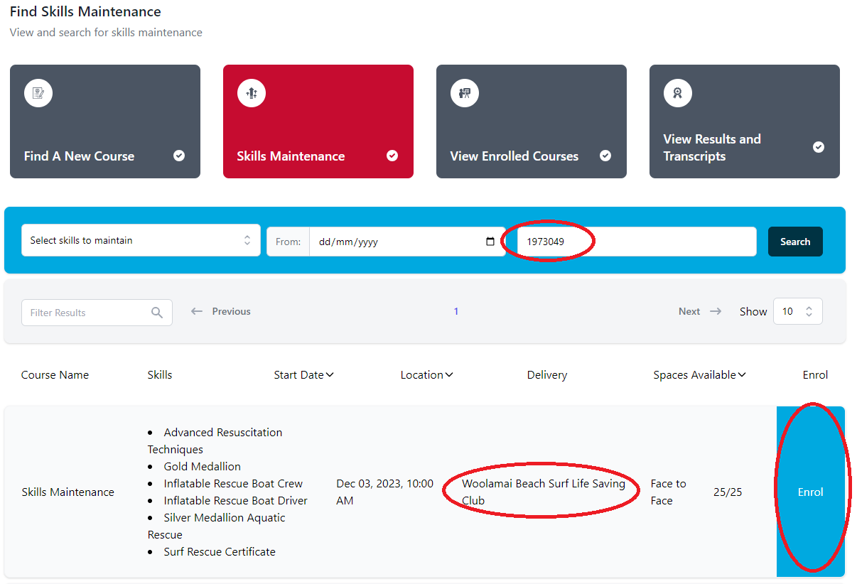
Task: Click Enrol for Skills Maintenance course
Action: [x=811, y=492]
